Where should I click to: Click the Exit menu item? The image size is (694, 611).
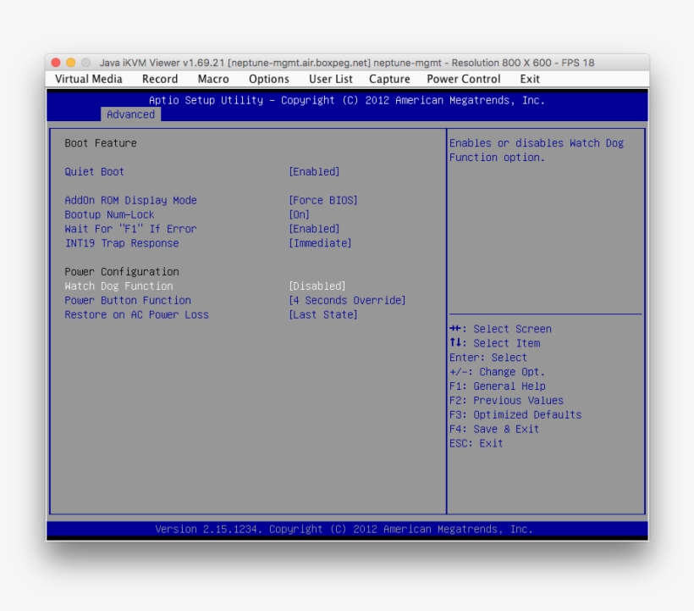coord(530,79)
